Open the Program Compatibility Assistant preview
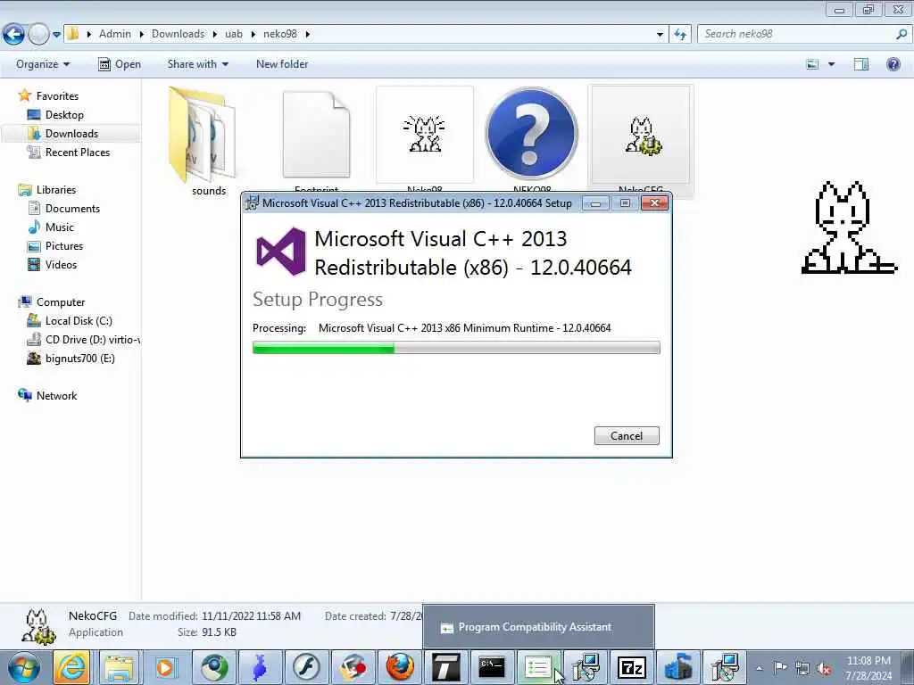The image size is (914, 685). click(x=538, y=627)
